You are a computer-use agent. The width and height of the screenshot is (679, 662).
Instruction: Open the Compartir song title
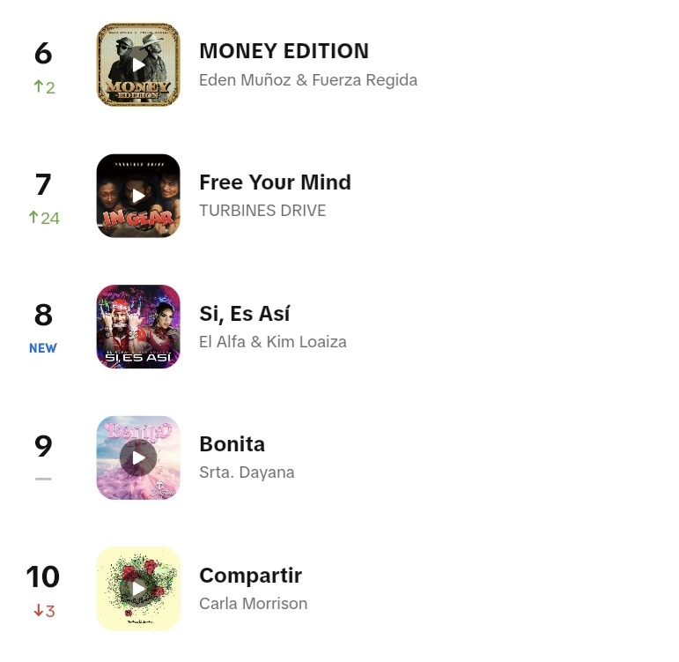pyautogui.click(x=250, y=576)
